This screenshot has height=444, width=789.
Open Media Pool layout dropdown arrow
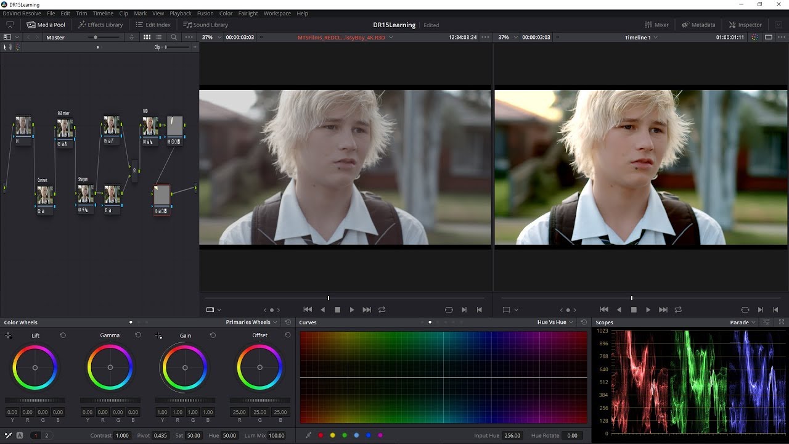coord(17,37)
